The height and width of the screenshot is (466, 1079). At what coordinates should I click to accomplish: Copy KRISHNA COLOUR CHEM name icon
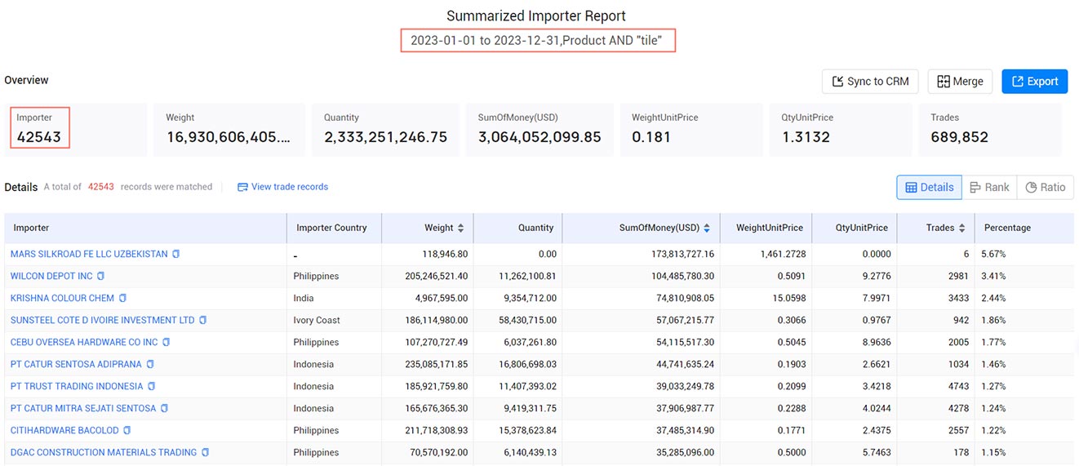[x=122, y=298]
